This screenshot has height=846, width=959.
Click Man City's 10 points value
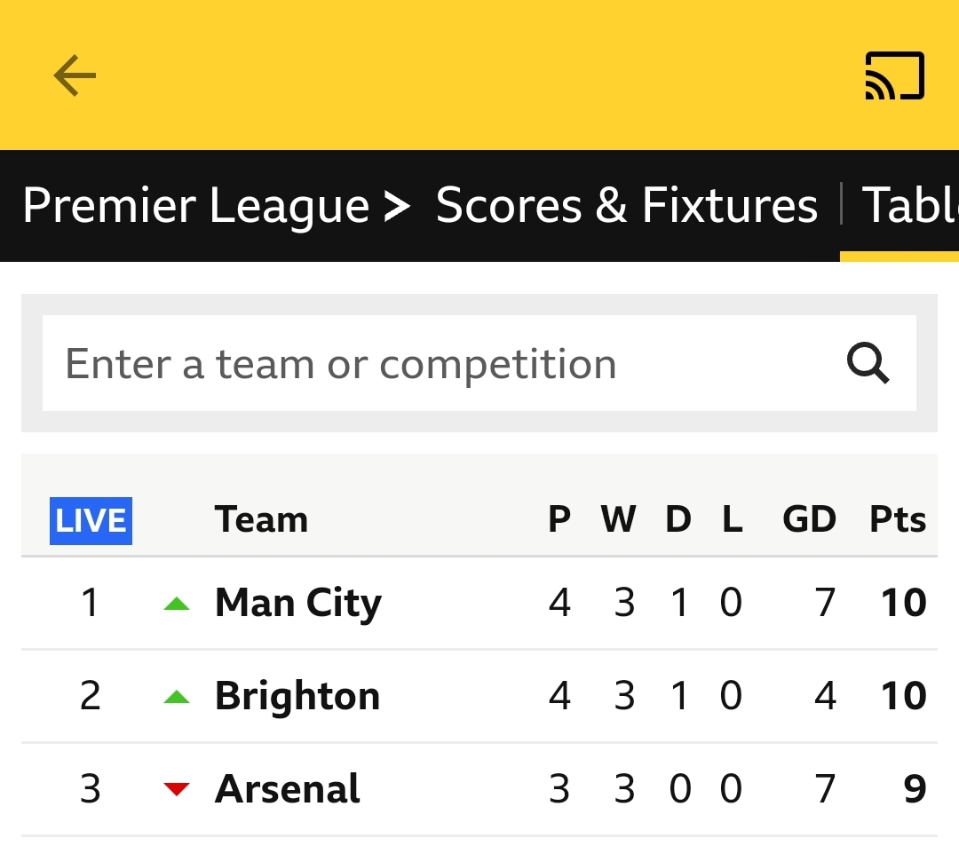(x=903, y=603)
